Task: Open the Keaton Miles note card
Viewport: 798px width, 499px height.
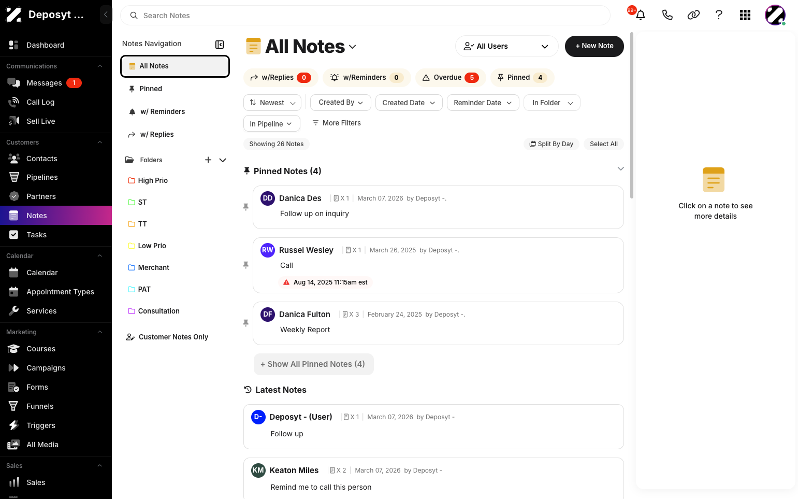Action: (x=433, y=478)
